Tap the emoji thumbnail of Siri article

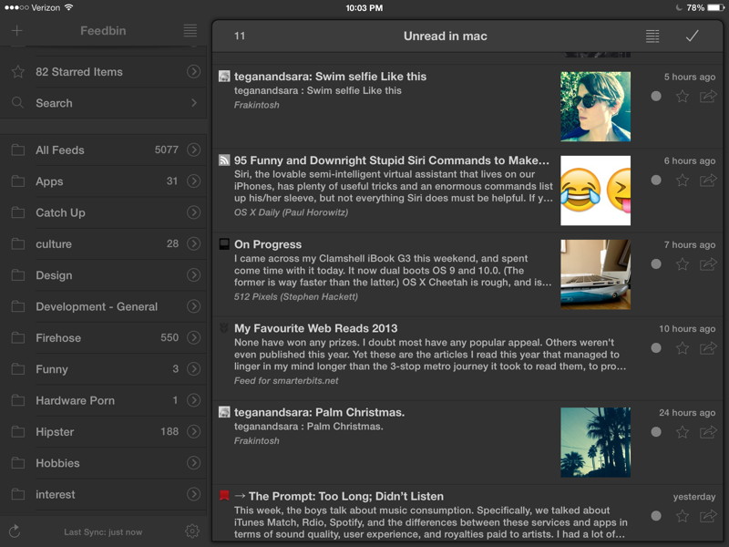point(596,191)
